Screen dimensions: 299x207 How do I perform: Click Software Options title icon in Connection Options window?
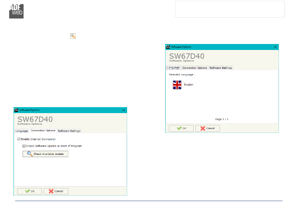16,110
